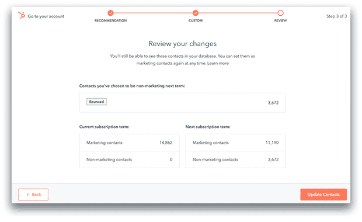
Task: Select the Recommendation step checkmark circle
Action: (110, 13)
